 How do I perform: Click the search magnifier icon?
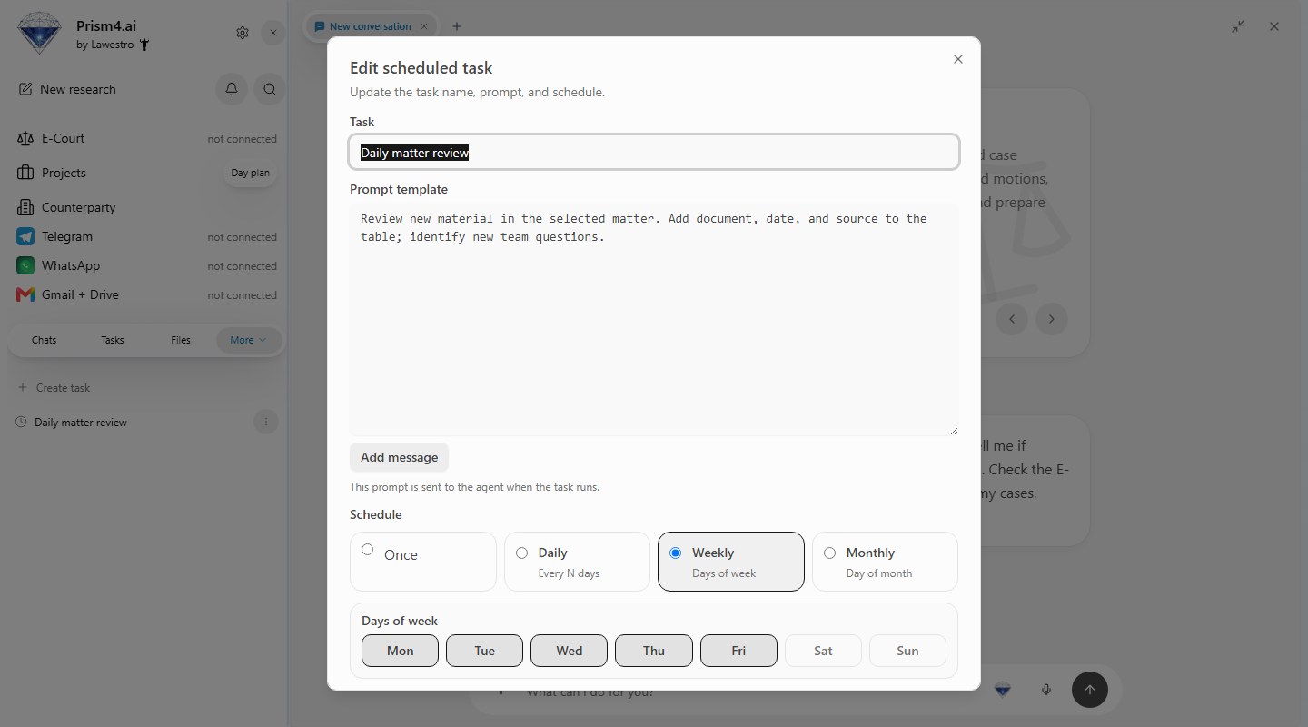[270, 89]
